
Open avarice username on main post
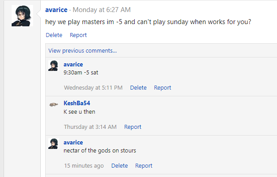(x=56, y=10)
